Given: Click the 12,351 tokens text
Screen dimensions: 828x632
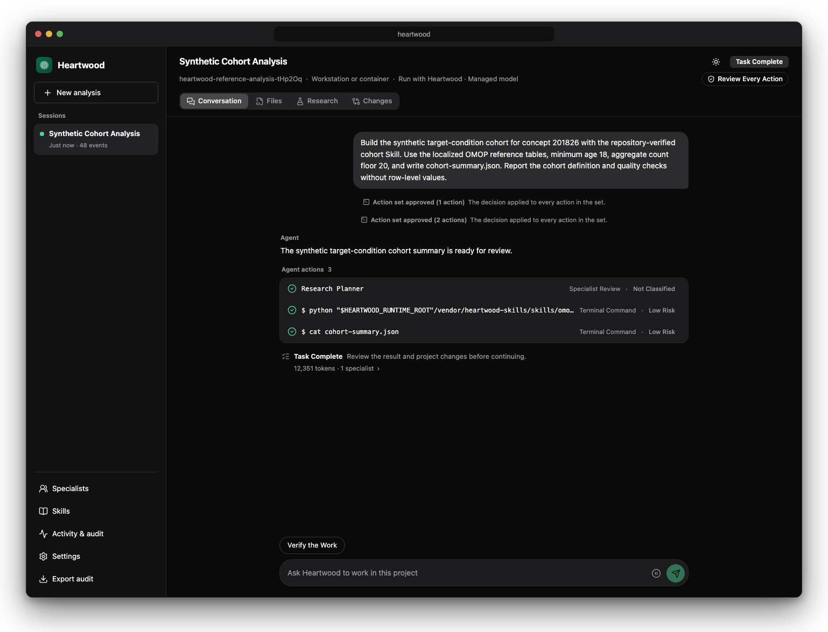Looking at the screenshot, I should coord(314,369).
